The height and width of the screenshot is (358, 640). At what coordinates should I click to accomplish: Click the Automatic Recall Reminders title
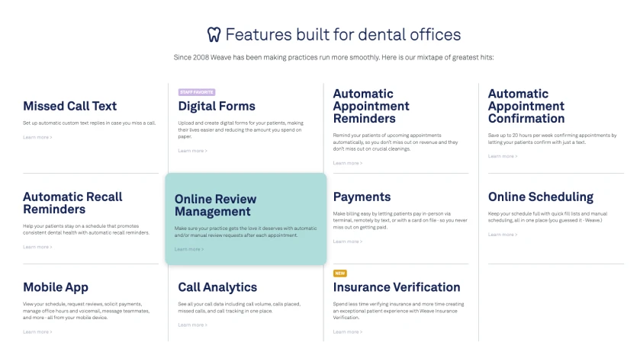[72, 203]
